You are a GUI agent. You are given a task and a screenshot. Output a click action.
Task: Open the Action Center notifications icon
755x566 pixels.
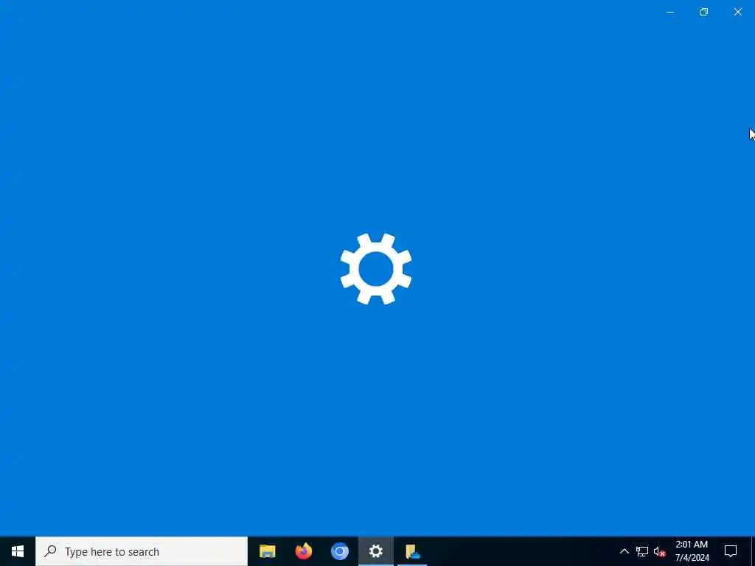731,551
